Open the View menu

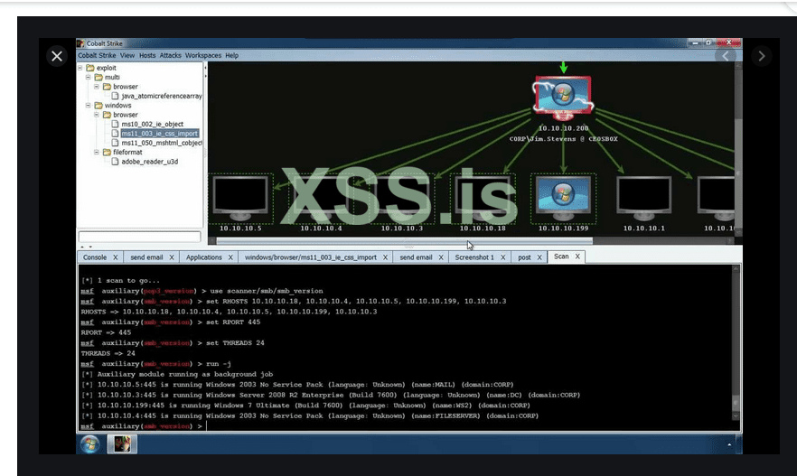[x=127, y=55]
